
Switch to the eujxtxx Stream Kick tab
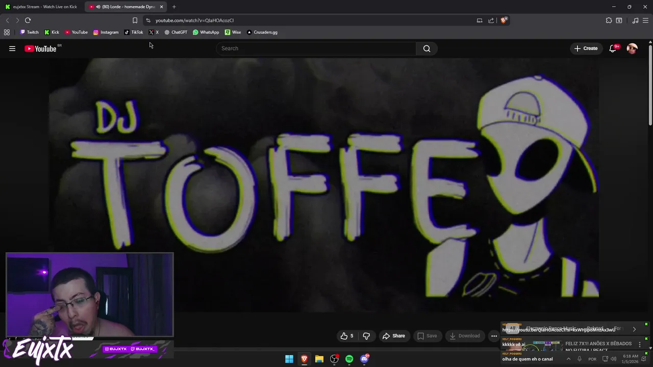(41, 7)
